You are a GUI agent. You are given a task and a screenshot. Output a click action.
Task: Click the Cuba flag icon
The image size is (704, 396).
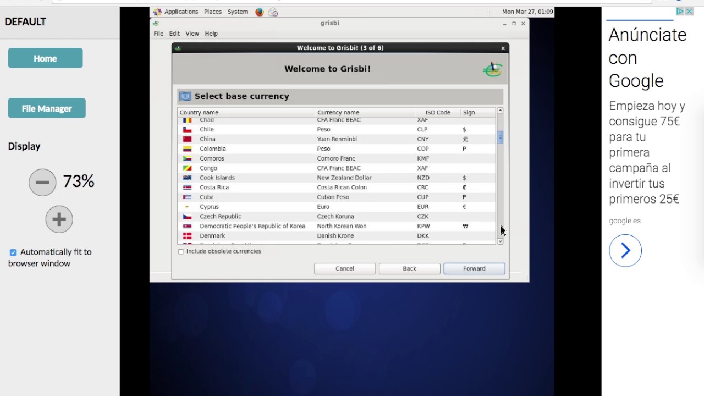coord(188,197)
